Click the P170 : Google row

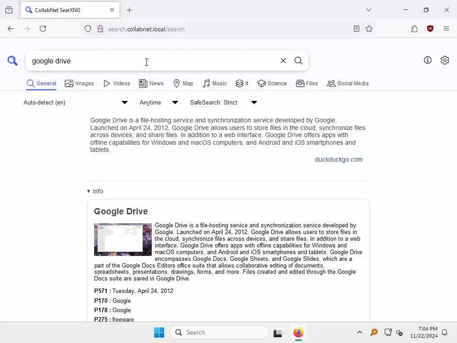pyautogui.click(x=112, y=301)
